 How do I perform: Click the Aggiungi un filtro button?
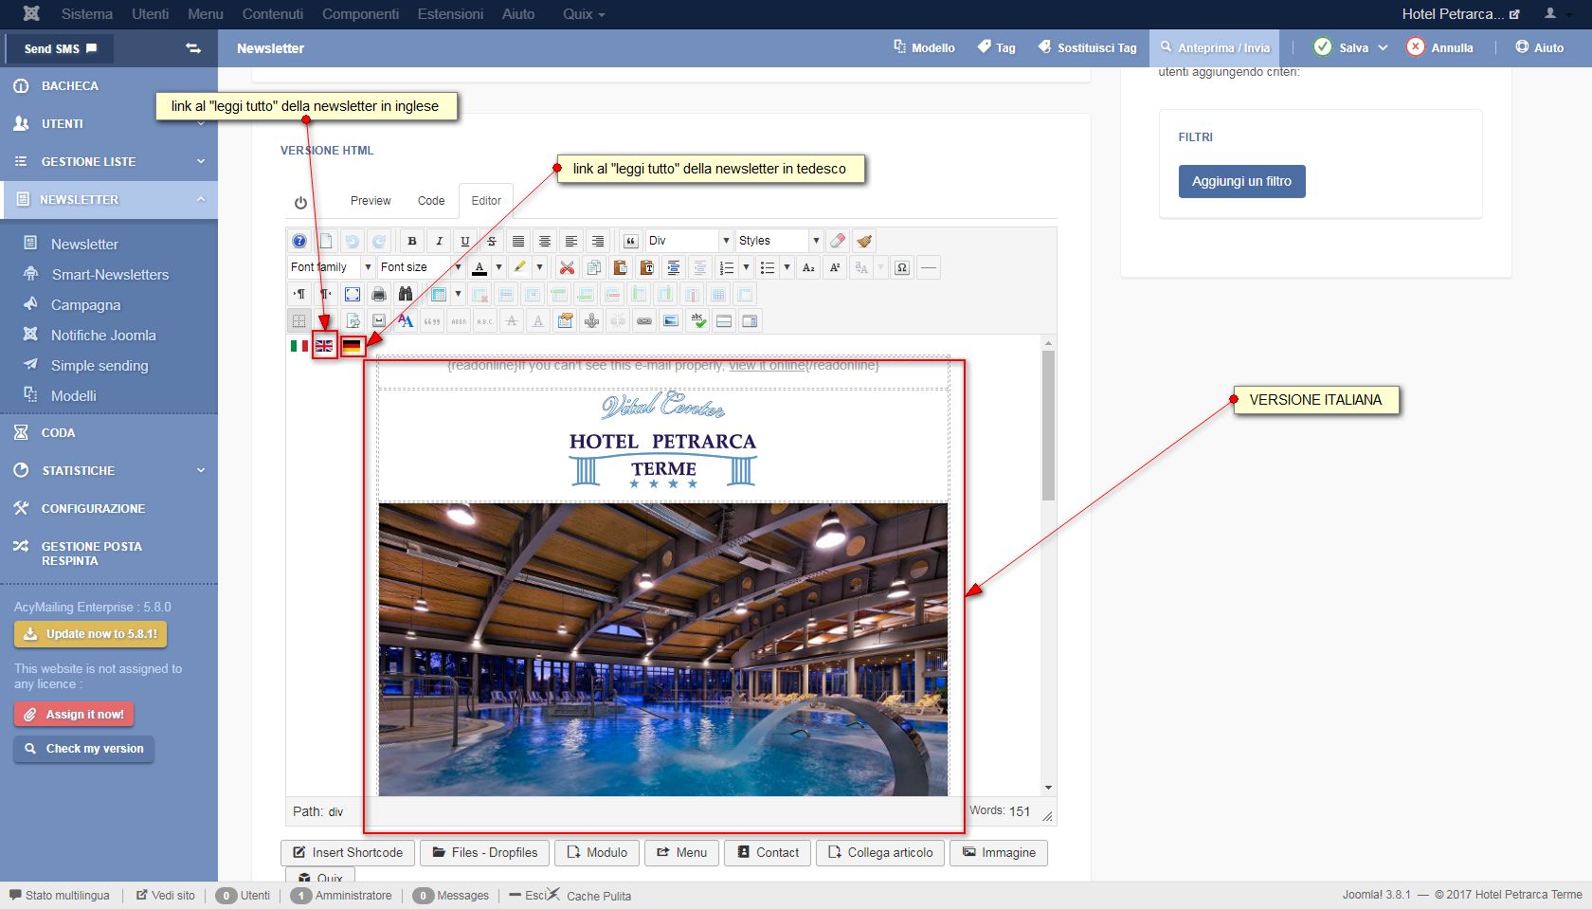point(1241,181)
